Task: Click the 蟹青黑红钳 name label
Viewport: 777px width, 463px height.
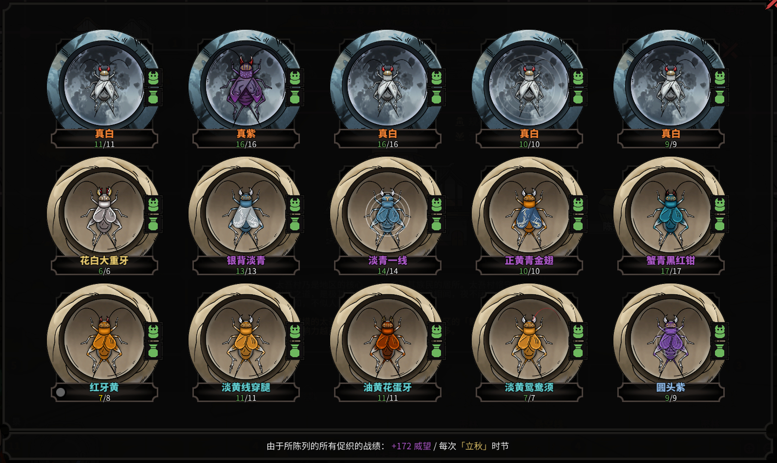Action: (671, 261)
